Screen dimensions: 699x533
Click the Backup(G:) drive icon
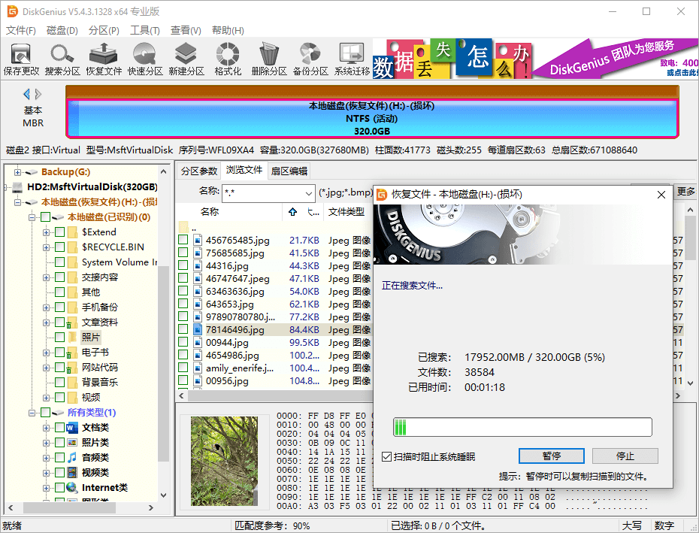(32, 172)
